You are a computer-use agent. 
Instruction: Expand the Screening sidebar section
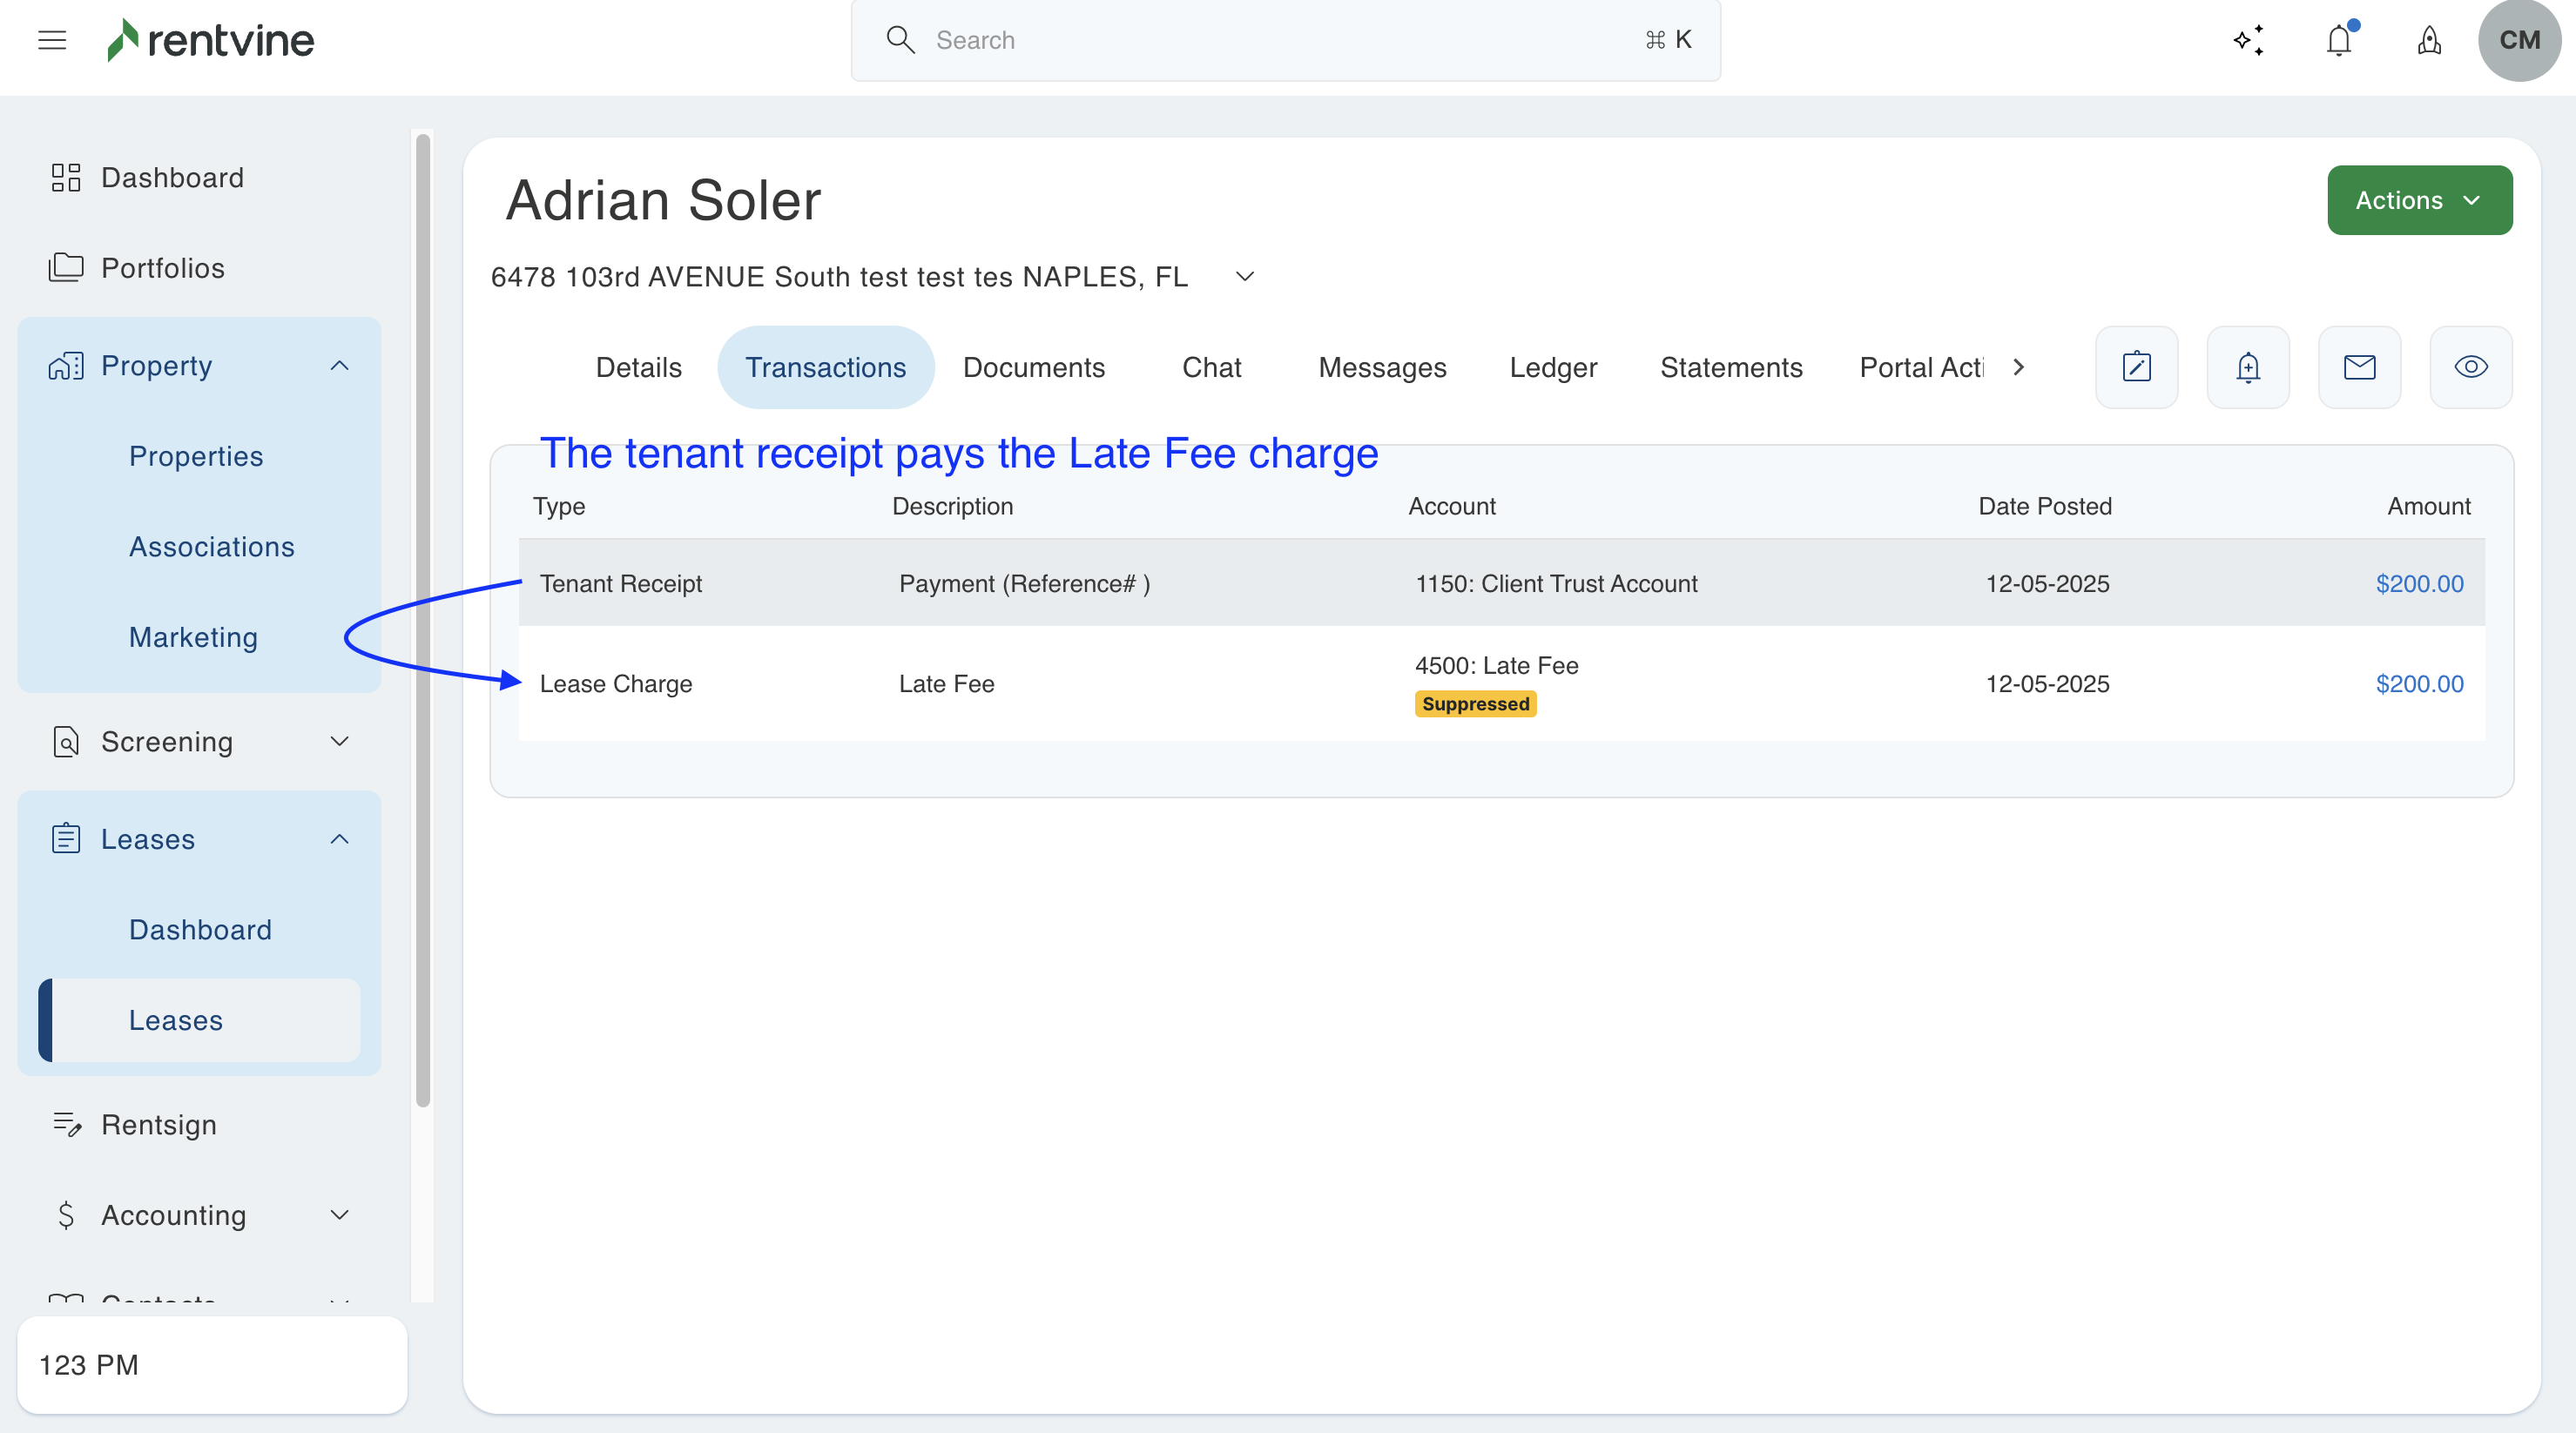coord(339,742)
